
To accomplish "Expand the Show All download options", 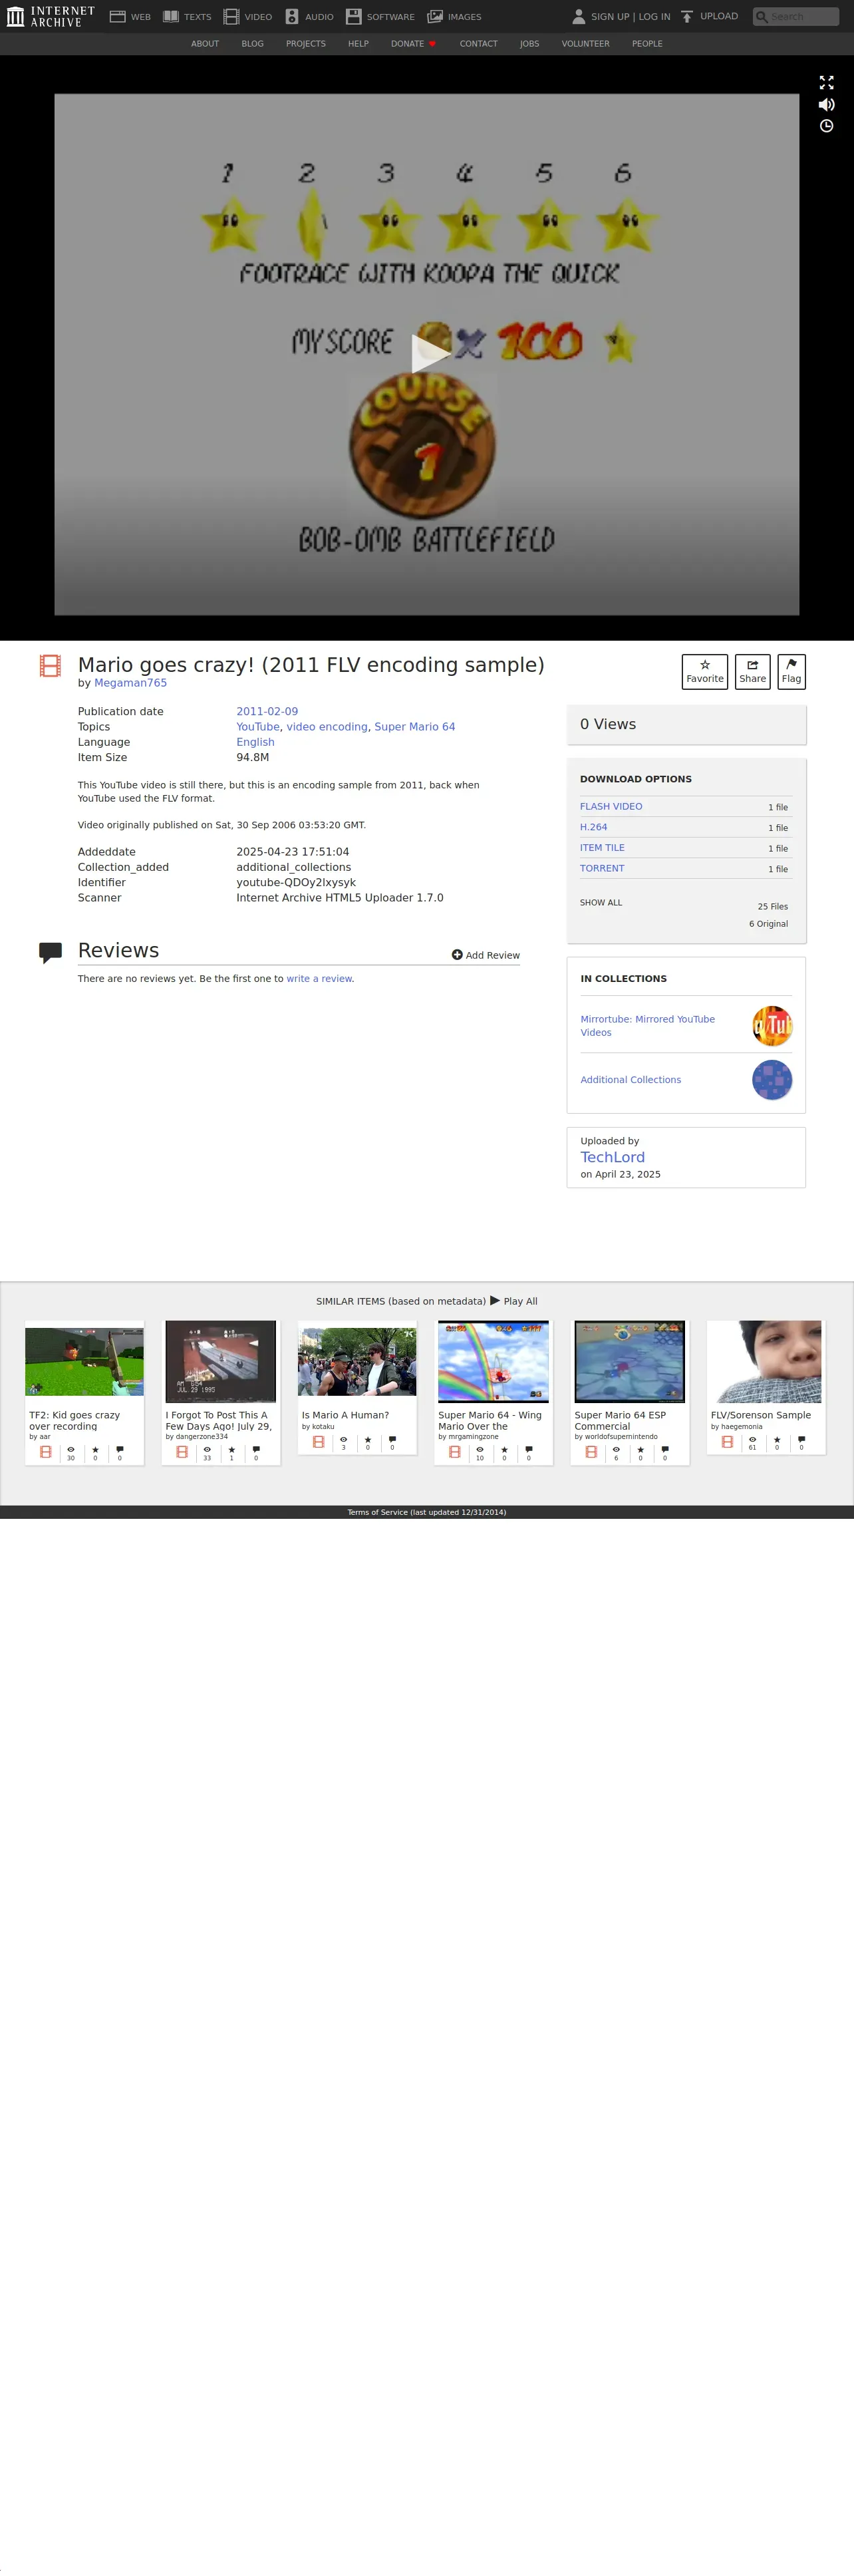I will (601, 903).
